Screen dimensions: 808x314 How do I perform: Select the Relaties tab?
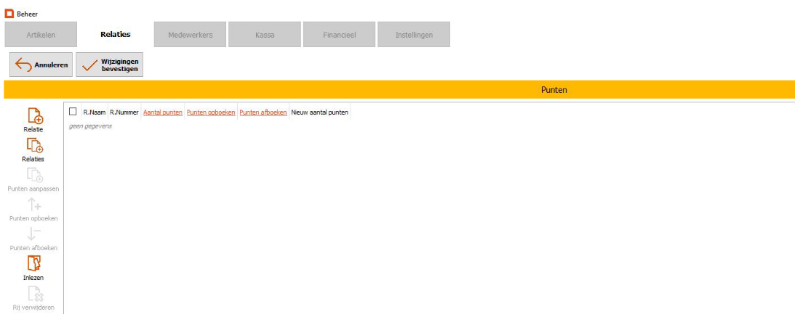[x=115, y=35]
